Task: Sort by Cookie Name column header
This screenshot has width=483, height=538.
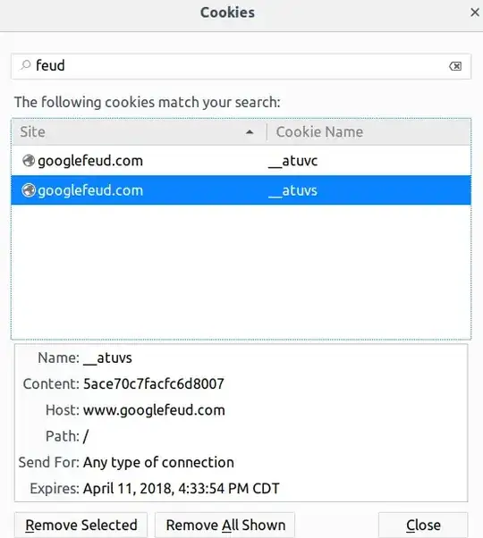Action: tap(369, 132)
